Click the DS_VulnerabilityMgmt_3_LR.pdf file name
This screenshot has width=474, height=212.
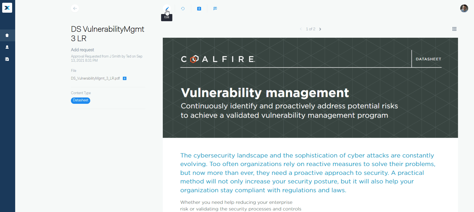click(x=95, y=78)
